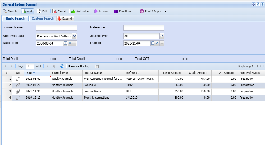Click the Add journal button

(x=27, y=11)
